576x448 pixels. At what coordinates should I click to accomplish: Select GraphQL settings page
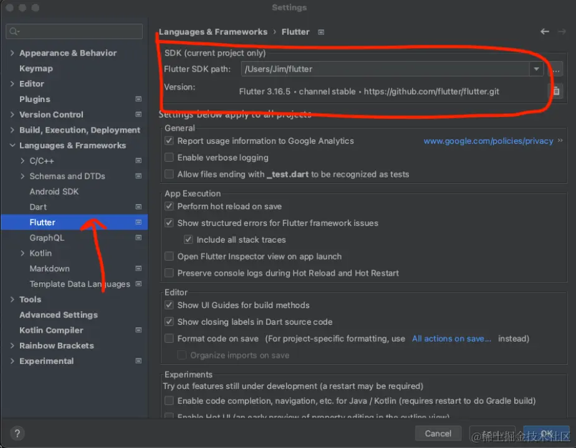pos(47,238)
